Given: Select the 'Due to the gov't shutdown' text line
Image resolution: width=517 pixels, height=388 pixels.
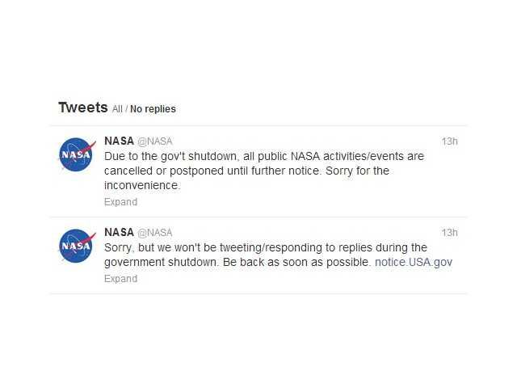Looking at the screenshot, I should [x=264, y=156].
